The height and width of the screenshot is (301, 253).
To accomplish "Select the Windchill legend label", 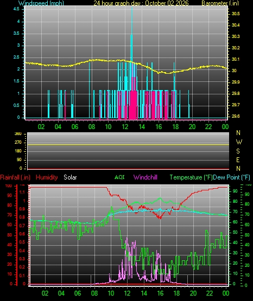I will click(x=145, y=177).
